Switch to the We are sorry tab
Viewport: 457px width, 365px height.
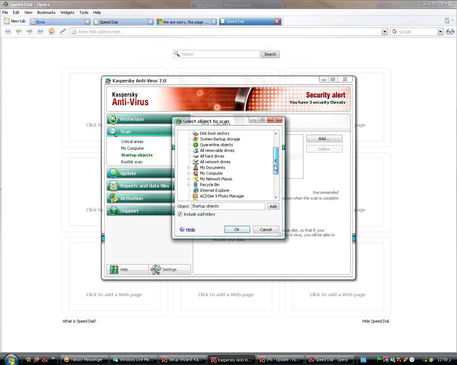[x=186, y=22]
